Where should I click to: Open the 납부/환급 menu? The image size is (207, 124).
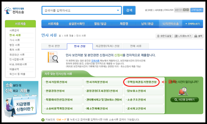click(x=147, y=24)
